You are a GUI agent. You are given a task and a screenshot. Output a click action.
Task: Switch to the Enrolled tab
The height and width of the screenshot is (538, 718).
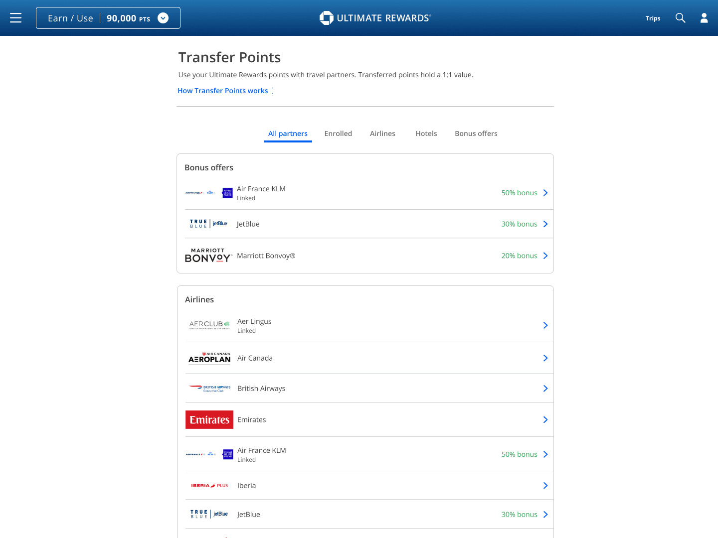click(338, 134)
